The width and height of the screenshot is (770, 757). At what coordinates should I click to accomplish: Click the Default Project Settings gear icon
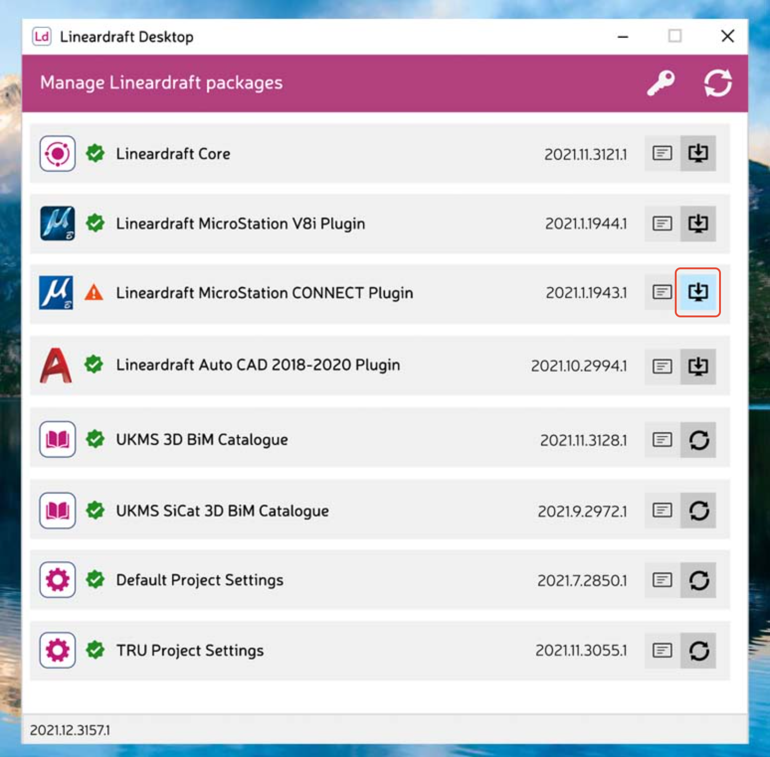pyautogui.click(x=58, y=580)
